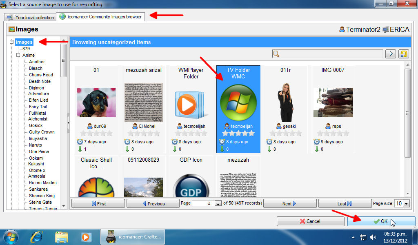
Task: Rate 01Tr using the star rating
Action: tap(285, 133)
